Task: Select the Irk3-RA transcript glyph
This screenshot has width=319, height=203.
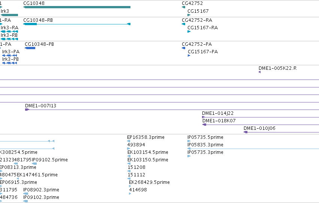Action: tap(9, 32)
